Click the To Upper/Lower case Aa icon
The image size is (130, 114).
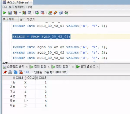click(66, 13)
